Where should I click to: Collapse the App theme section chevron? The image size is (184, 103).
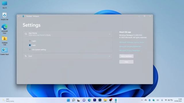click(x=110, y=34)
